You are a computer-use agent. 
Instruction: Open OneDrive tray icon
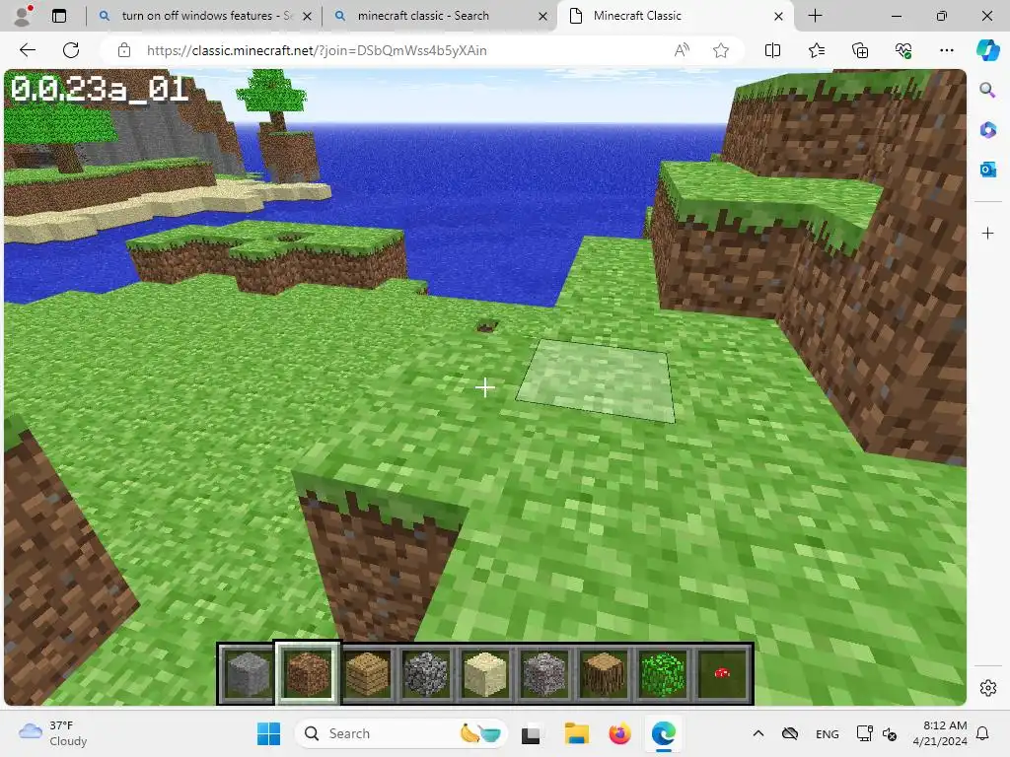[790, 733]
